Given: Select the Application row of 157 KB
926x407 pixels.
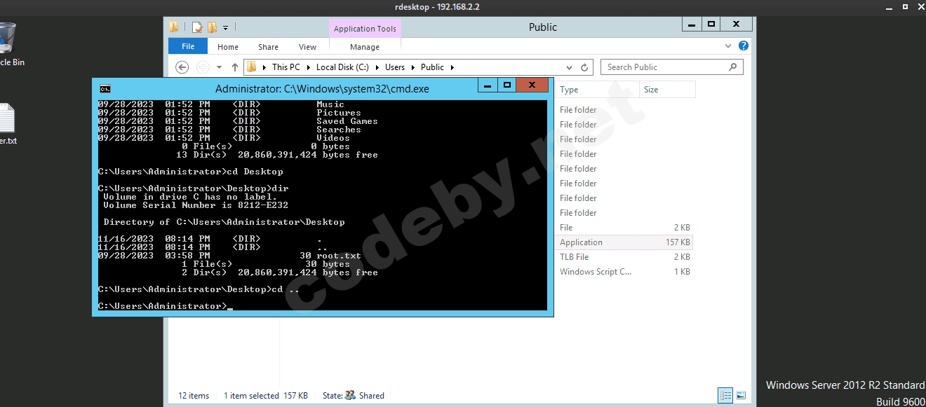Looking at the screenshot, I should (x=624, y=242).
